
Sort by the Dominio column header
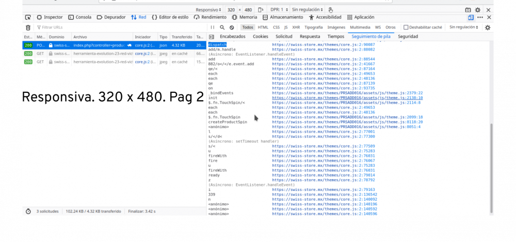(x=59, y=37)
